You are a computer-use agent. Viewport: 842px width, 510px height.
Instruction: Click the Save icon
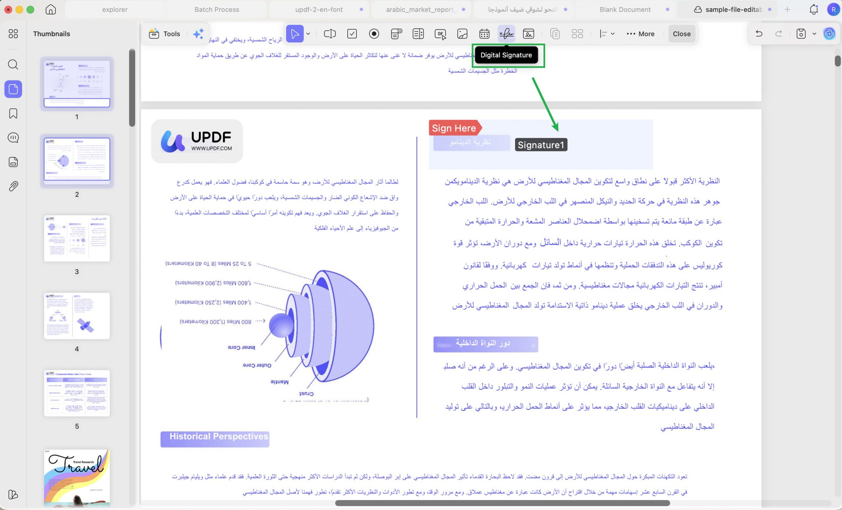point(801,34)
